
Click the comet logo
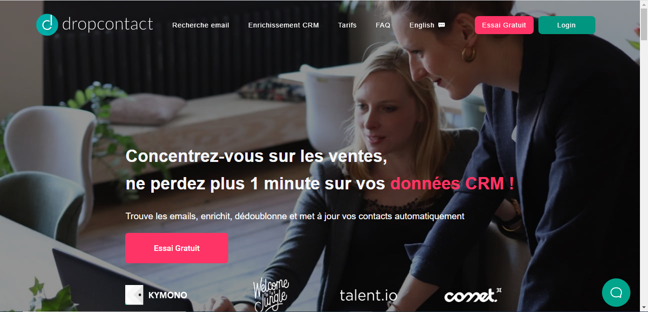click(x=473, y=295)
